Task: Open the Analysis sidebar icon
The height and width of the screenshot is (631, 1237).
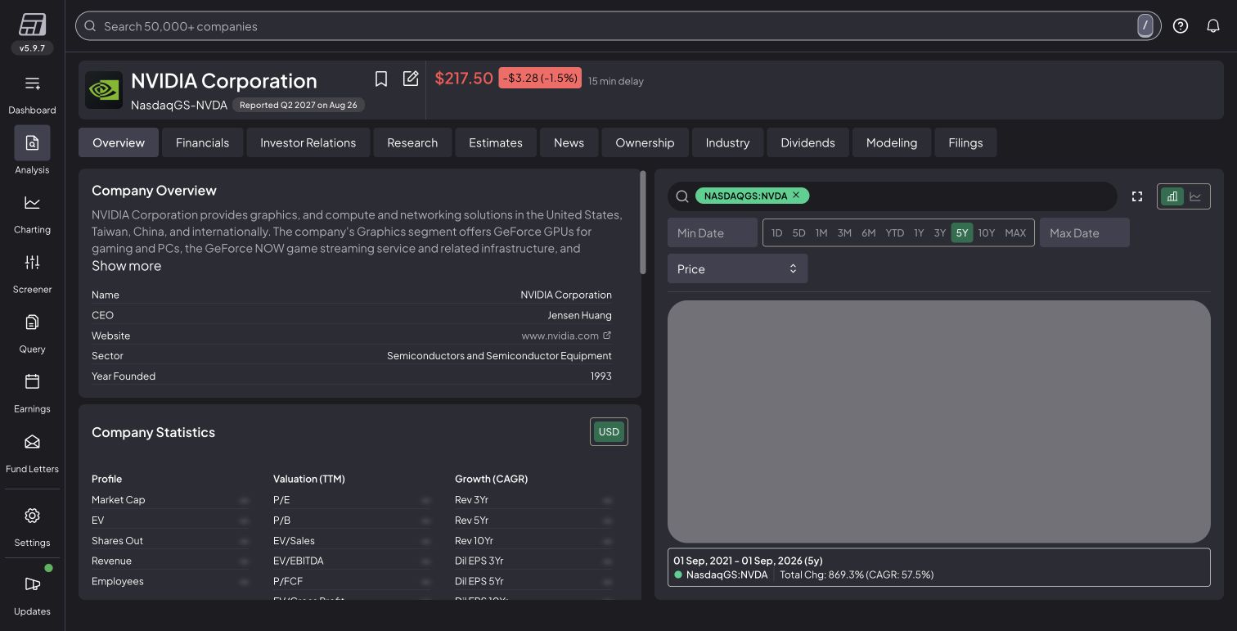Action: (32, 142)
